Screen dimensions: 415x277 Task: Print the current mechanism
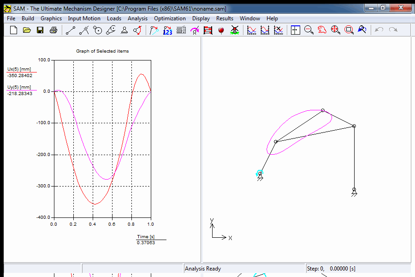click(x=53, y=30)
